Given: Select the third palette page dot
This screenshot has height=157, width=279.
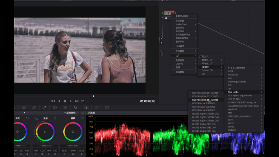Looking at the screenshot, I should 31,113.
